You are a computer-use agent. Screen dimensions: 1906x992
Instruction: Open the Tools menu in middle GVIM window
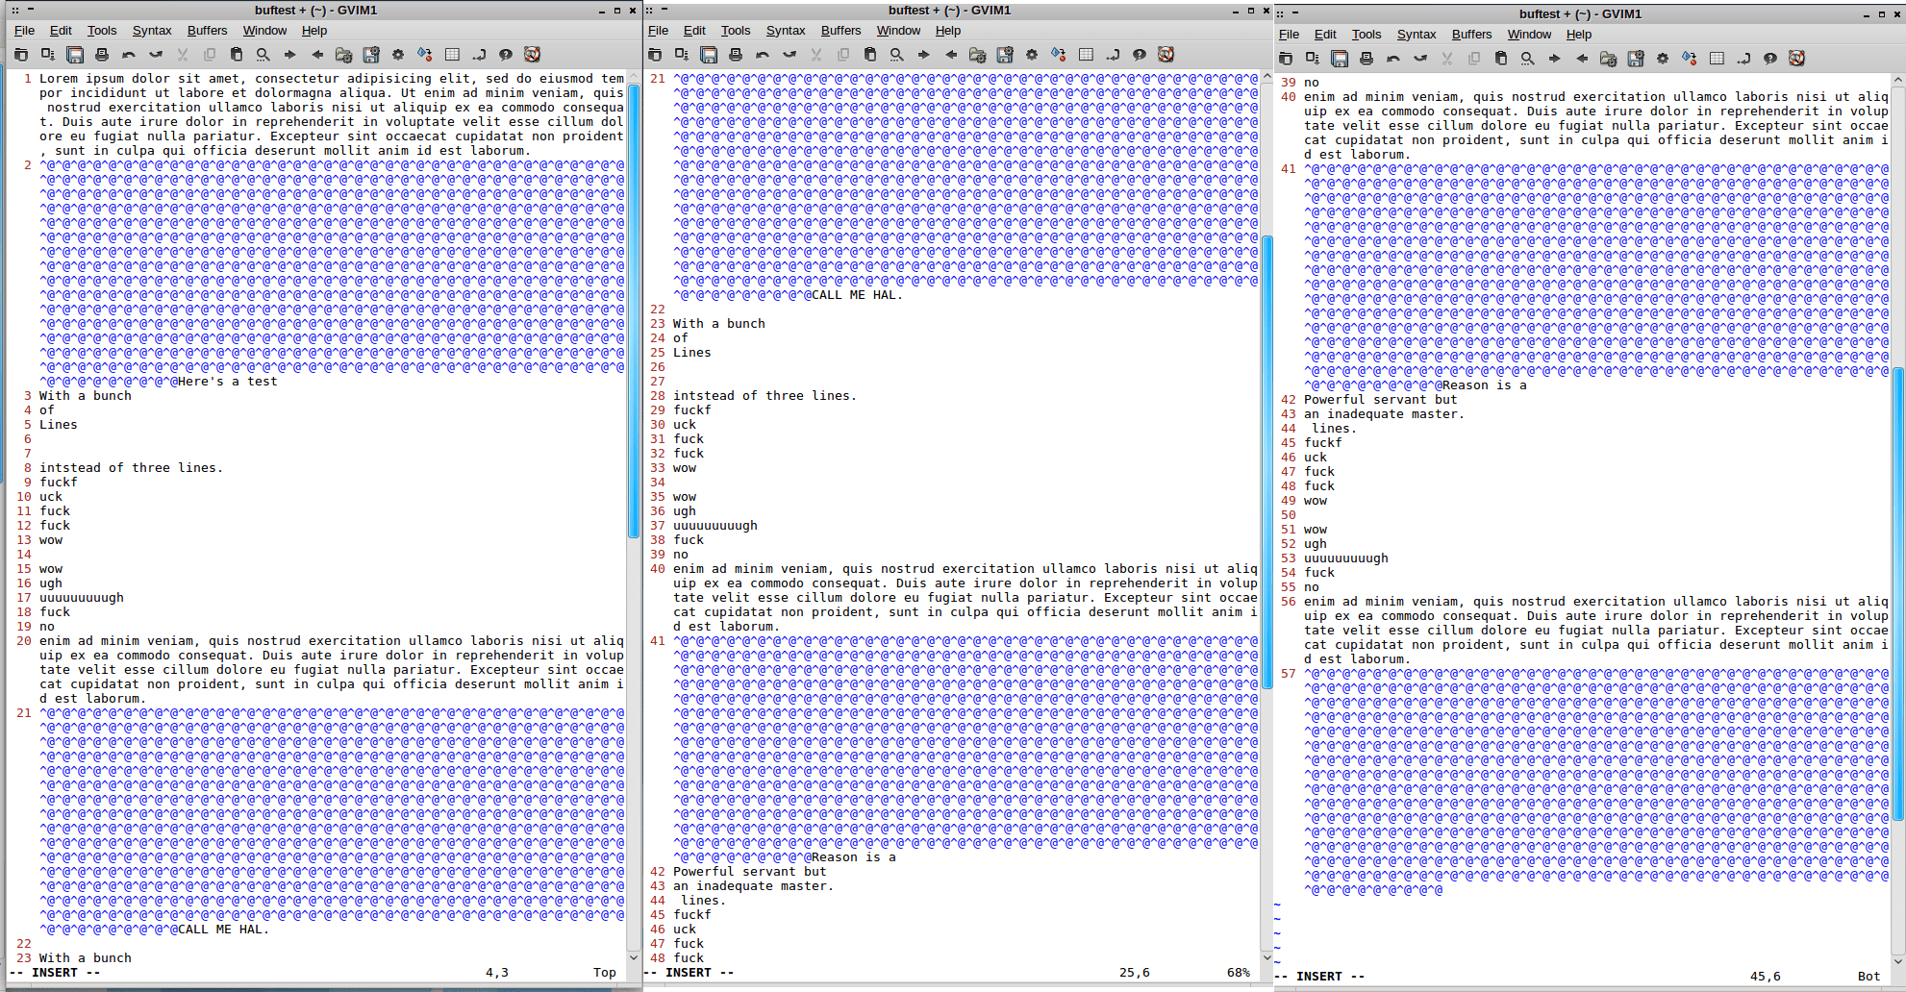click(736, 31)
